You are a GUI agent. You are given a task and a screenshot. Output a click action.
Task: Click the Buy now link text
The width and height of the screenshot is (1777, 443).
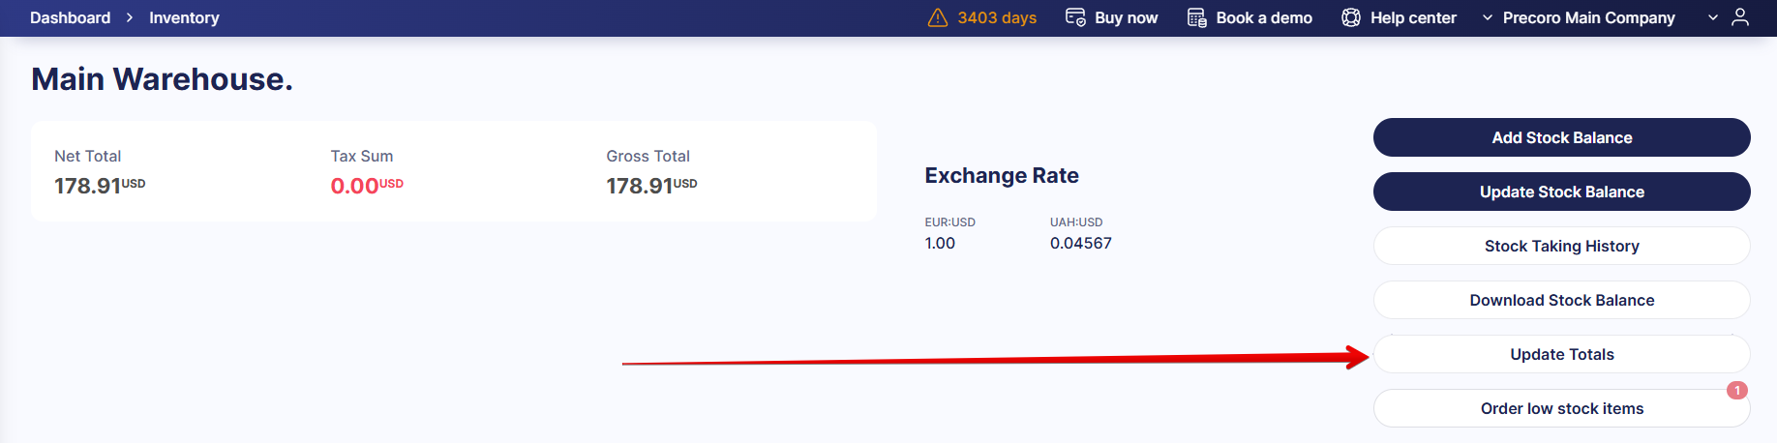(x=1126, y=17)
